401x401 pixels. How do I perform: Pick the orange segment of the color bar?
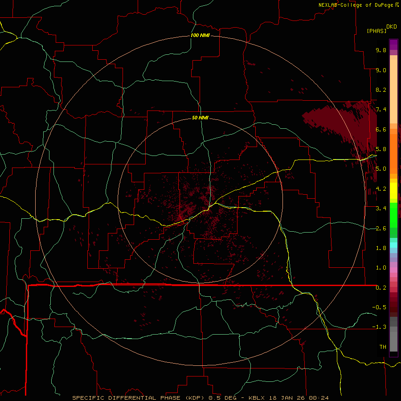(393, 154)
